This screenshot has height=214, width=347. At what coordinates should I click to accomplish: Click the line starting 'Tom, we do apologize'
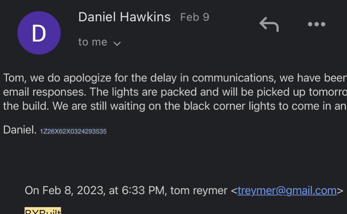175,78
